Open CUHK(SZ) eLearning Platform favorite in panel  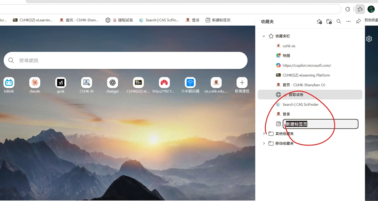coord(310,75)
